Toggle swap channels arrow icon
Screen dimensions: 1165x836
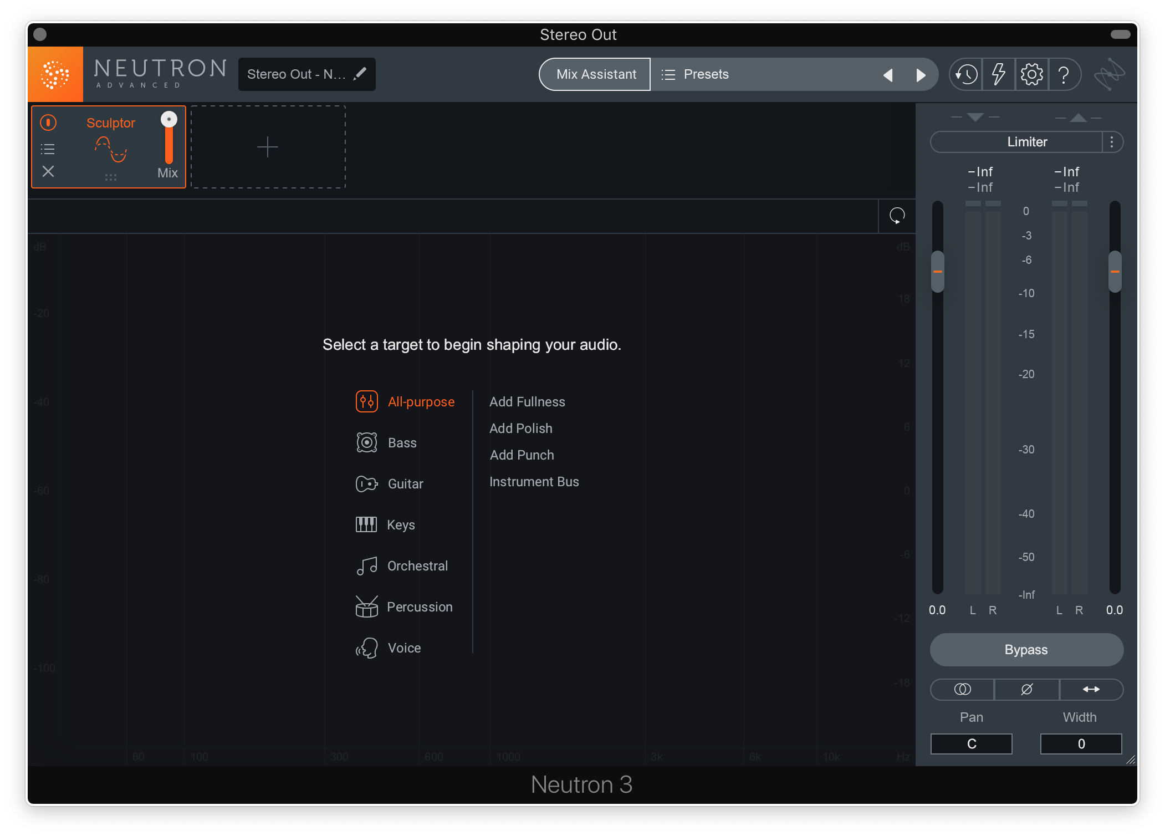(1091, 689)
